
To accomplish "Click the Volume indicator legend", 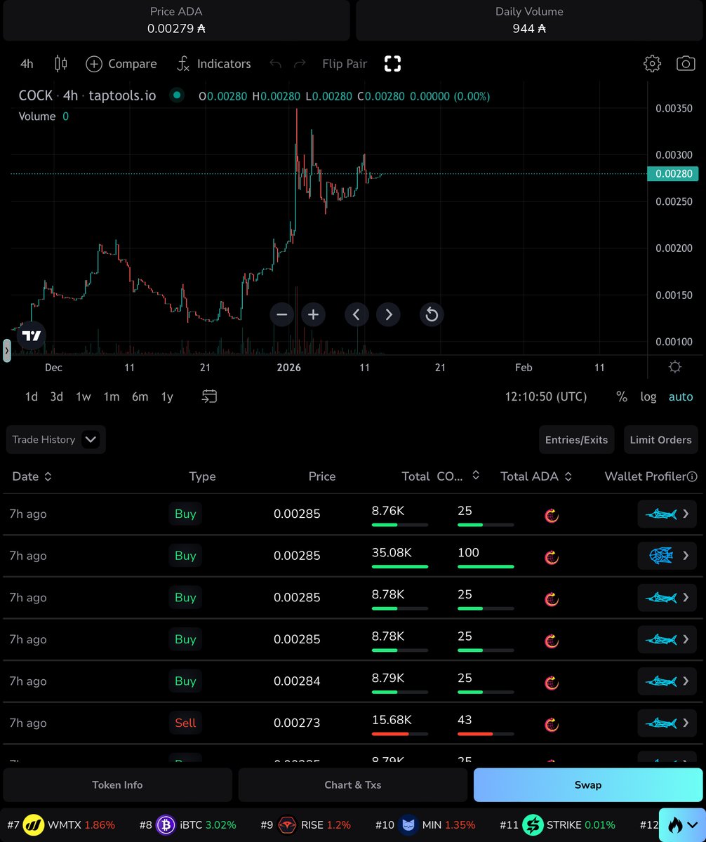I will [44, 116].
